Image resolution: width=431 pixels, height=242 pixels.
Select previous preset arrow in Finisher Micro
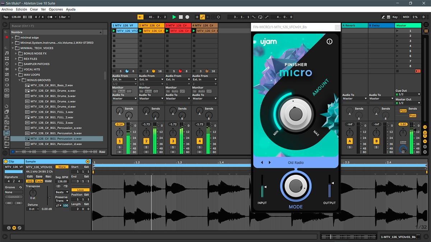coord(262,162)
